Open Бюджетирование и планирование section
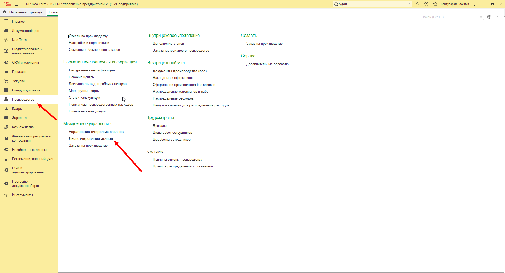 [29, 51]
